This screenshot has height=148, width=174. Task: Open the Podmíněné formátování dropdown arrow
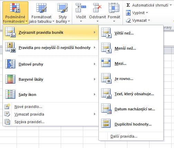coord(27,21)
